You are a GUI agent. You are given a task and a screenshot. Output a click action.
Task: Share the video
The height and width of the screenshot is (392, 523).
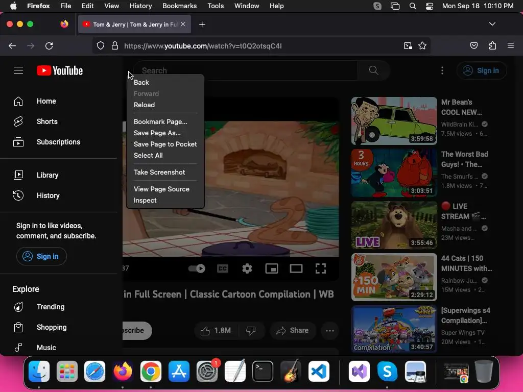click(292, 330)
